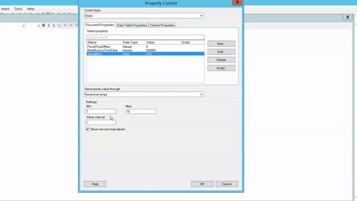Uncheck Show min and max labels
The width and height of the screenshot is (357, 201).
(88, 129)
